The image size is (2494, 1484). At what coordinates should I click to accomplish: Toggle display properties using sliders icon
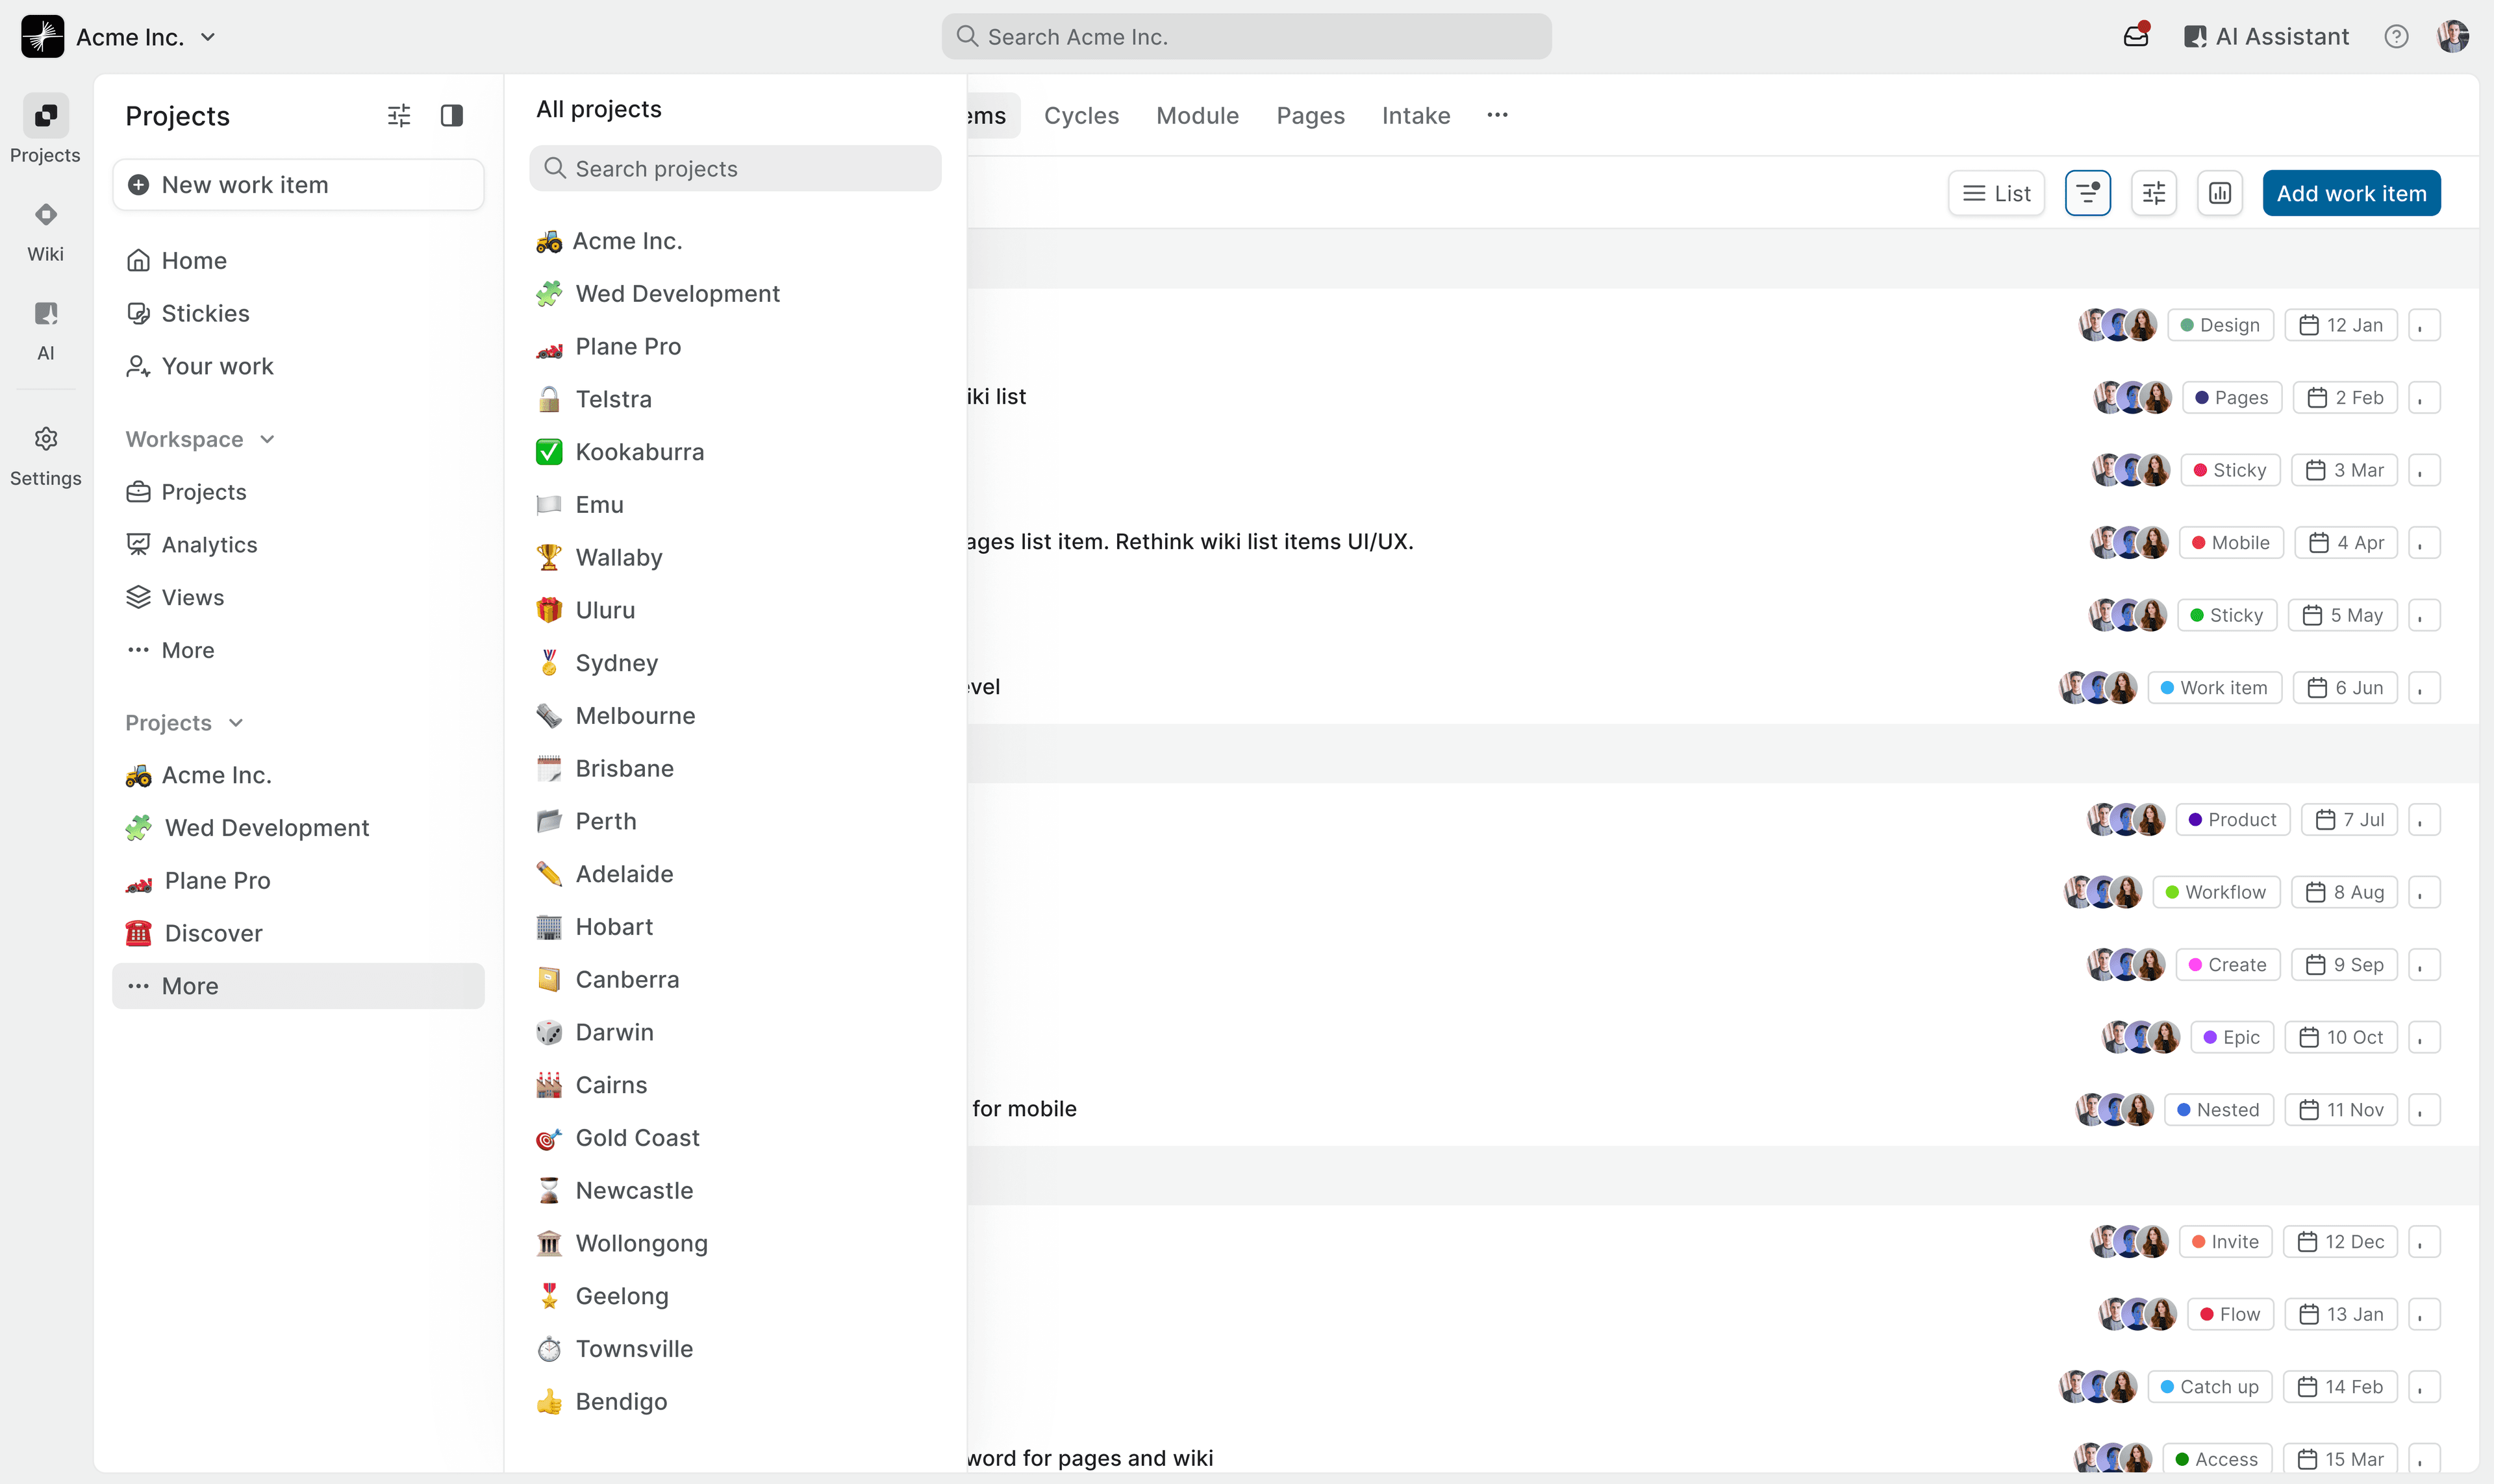(x=2153, y=192)
